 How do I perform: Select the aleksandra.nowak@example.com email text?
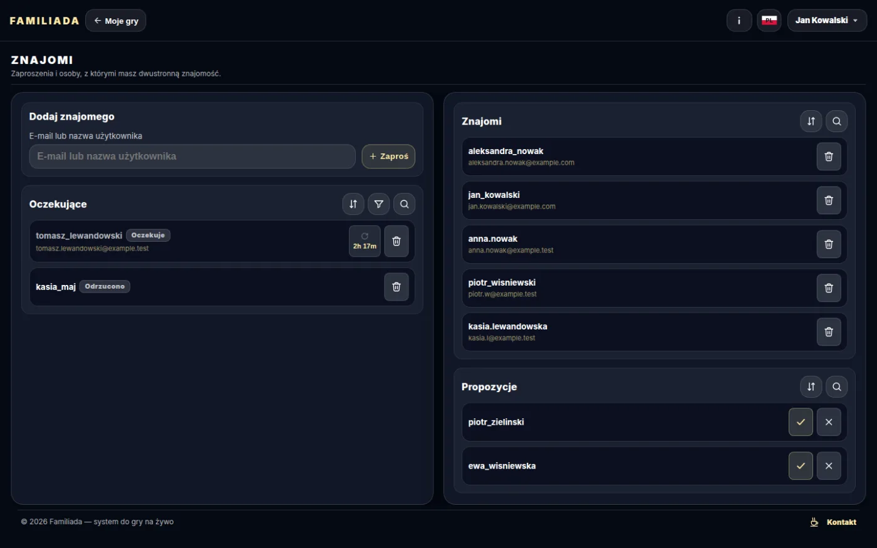[521, 163]
